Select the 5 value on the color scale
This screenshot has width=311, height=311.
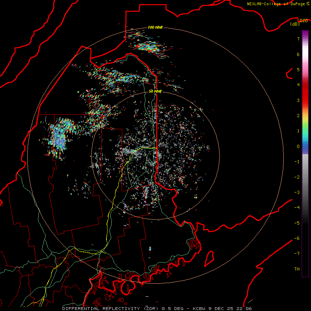(x=298, y=69)
